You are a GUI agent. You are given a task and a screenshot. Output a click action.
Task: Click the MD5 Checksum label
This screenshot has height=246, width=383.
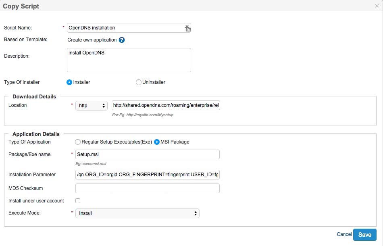pyautogui.click(x=26, y=188)
